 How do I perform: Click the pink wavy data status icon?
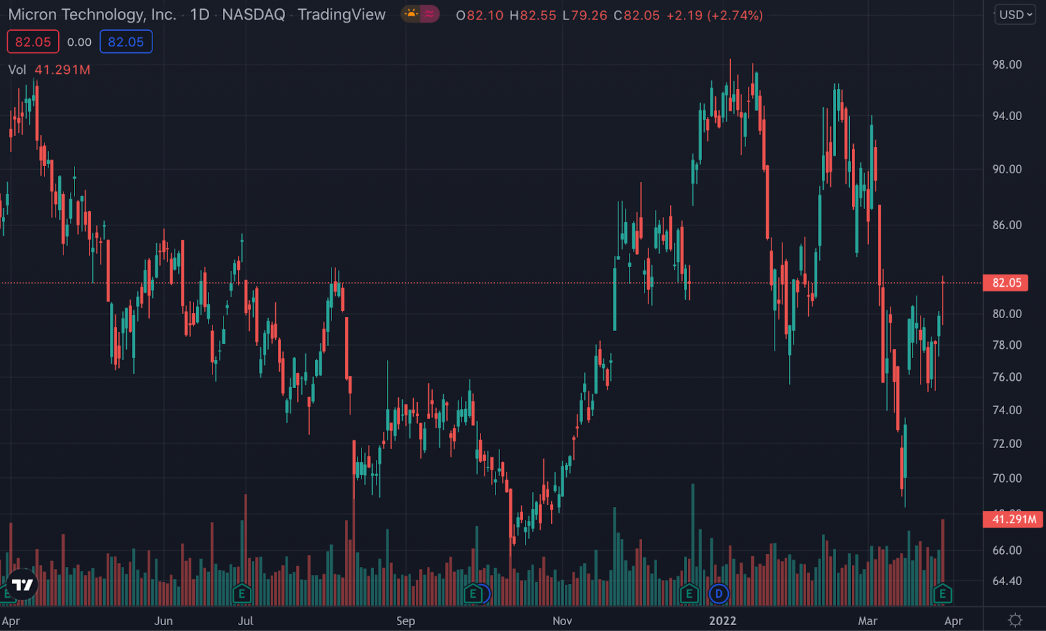pos(430,14)
